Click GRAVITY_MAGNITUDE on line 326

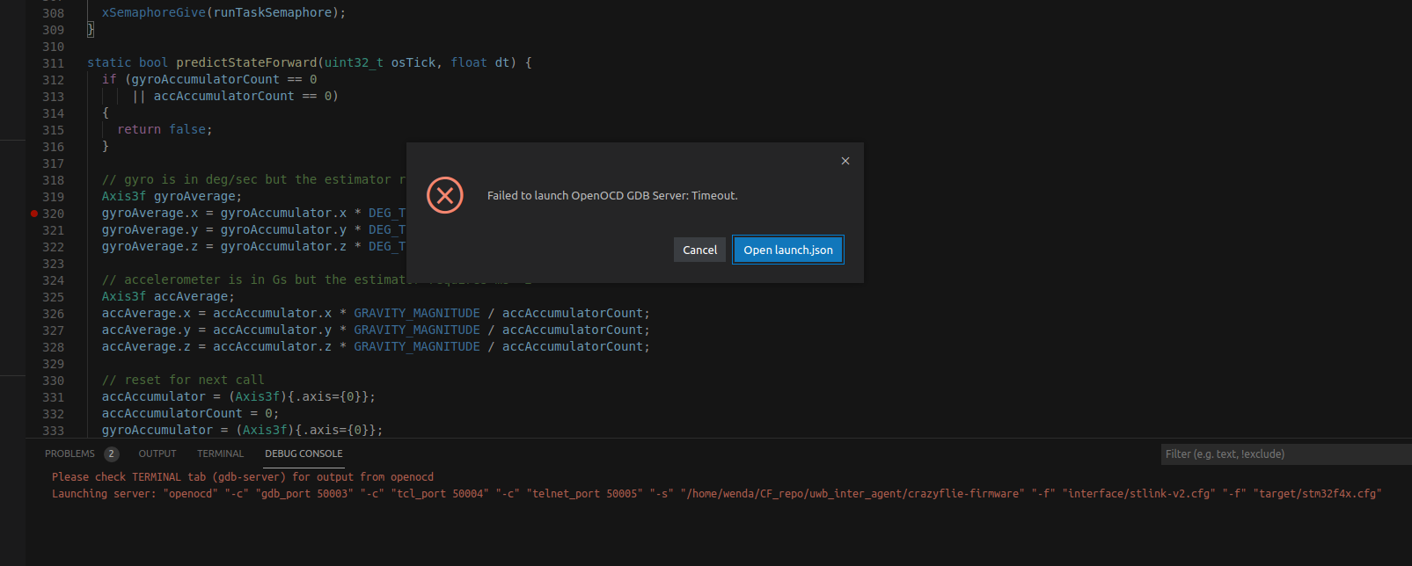tap(417, 313)
